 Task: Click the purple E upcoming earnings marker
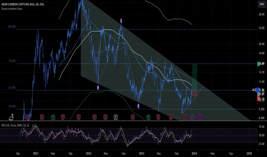[x=201, y=117]
